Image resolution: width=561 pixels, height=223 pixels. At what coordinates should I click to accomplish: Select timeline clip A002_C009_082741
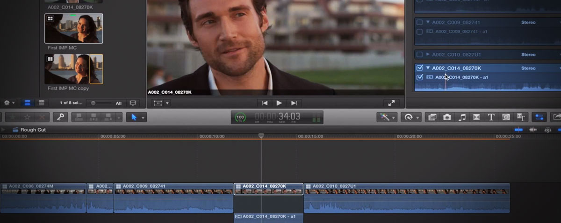pyautogui.click(x=173, y=198)
